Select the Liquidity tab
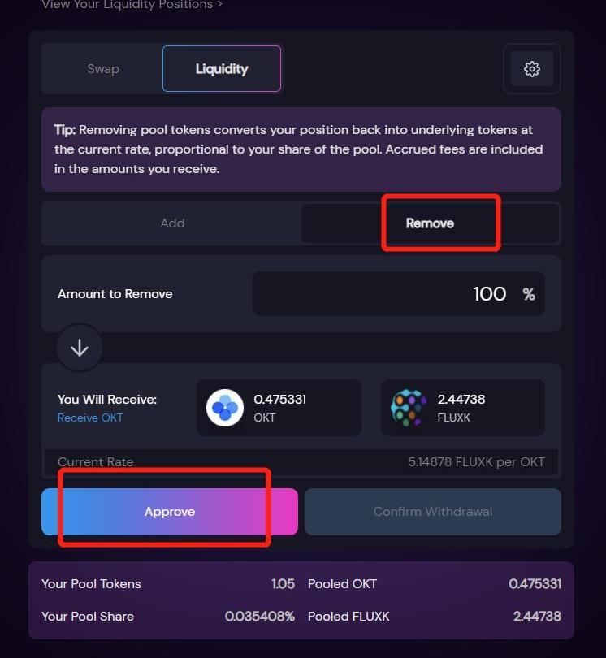Viewport: 606px width, 658px height. (x=222, y=69)
